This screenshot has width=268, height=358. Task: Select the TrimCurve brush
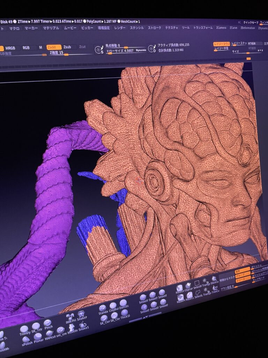tap(215, 289)
